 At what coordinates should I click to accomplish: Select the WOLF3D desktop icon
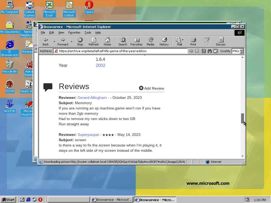10,107
